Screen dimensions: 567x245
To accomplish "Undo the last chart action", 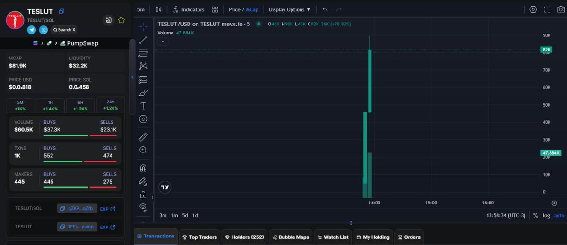I will pyautogui.click(x=325, y=9).
